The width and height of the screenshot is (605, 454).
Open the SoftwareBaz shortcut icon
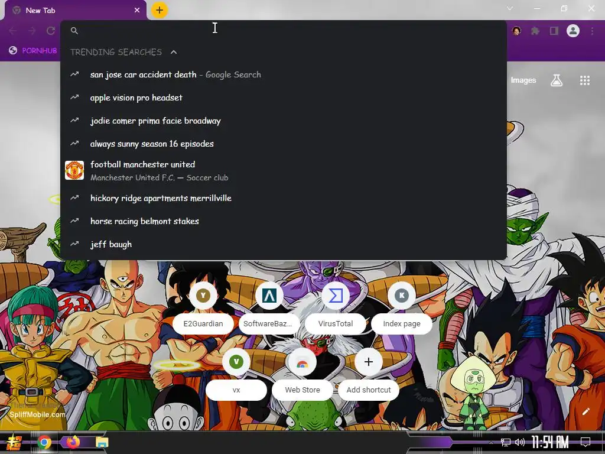click(269, 296)
